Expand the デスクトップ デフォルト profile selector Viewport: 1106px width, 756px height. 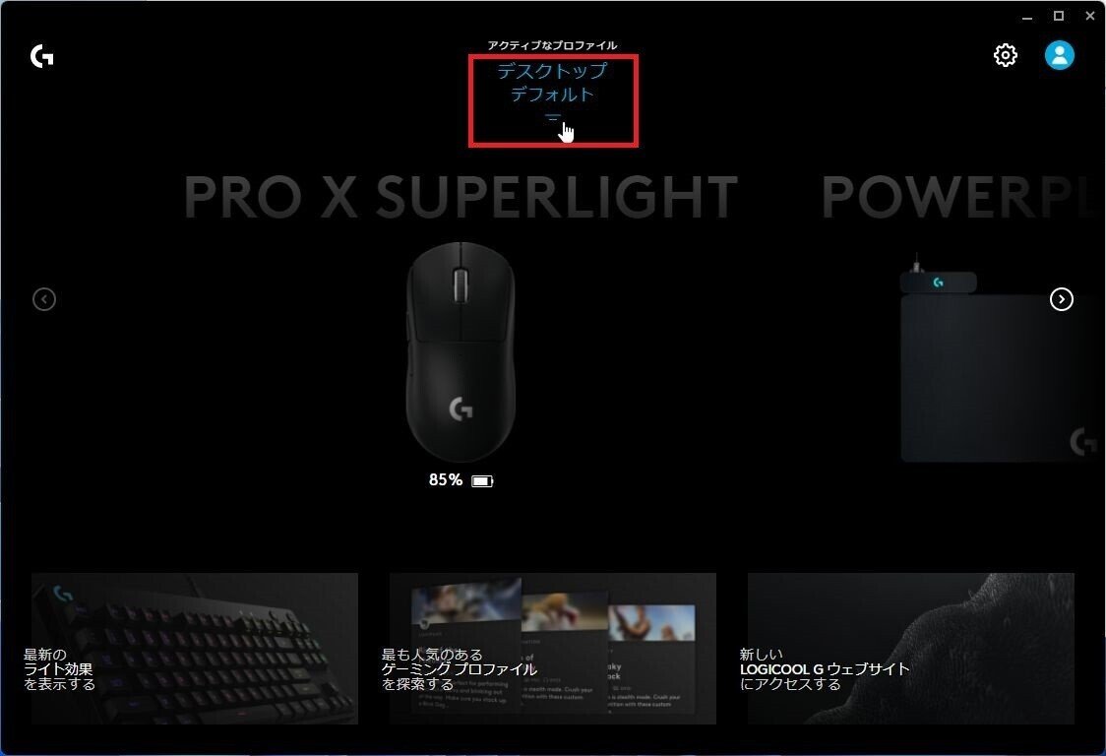point(552,82)
